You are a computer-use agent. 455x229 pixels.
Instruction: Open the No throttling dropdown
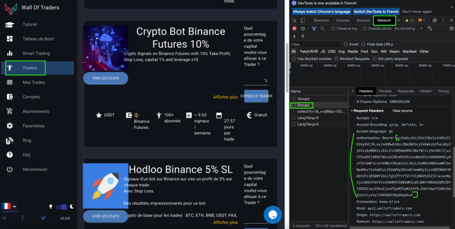(x=409, y=29)
